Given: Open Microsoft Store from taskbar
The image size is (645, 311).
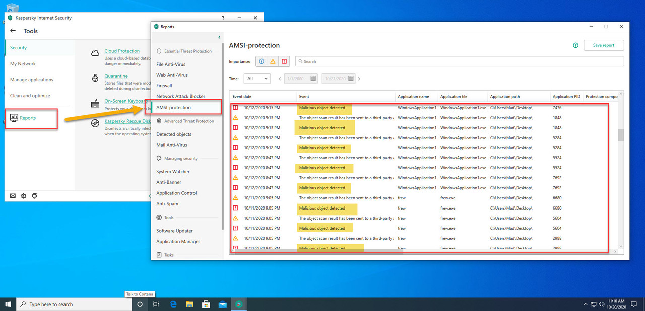Looking at the screenshot, I should (x=206, y=304).
